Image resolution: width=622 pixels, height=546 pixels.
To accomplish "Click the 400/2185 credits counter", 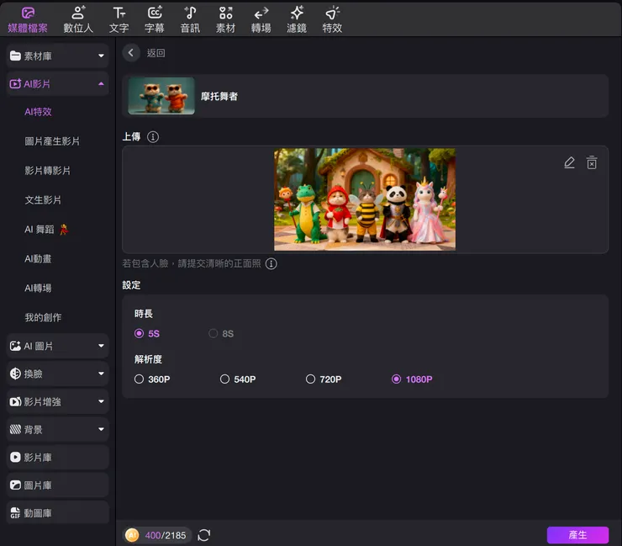I will coord(166,535).
